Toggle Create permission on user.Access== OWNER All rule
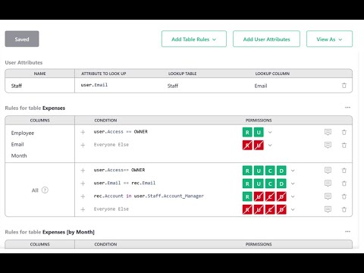Image resolution: width=364 pixels, height=273 pixels. tap(270, 171)
